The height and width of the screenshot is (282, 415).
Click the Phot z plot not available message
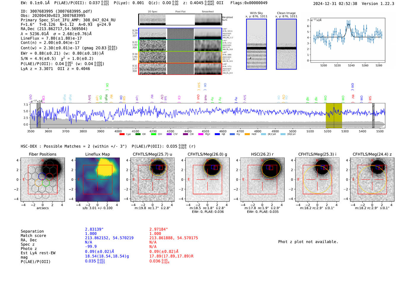[x=308, y=242]
